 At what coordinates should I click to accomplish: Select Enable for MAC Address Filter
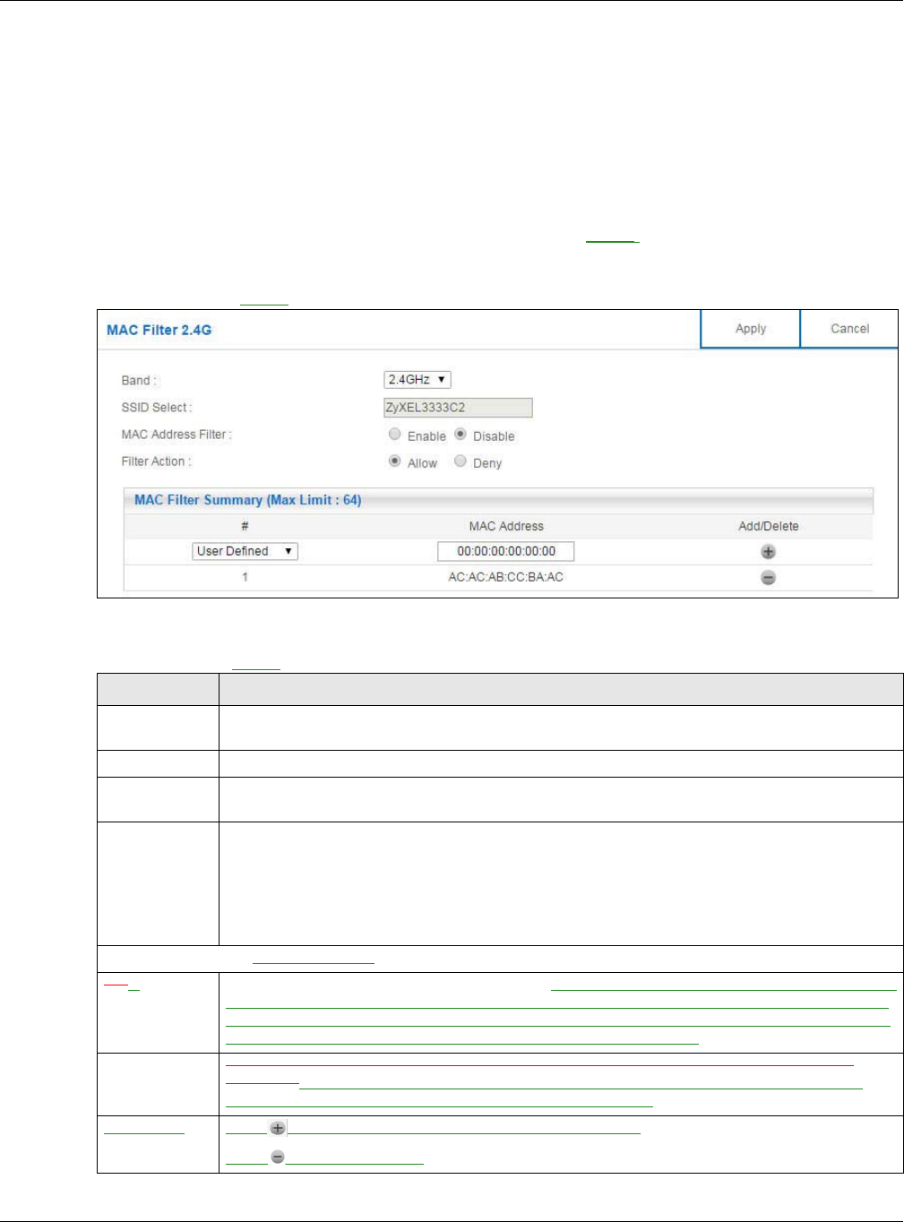[x=395, y=435]
